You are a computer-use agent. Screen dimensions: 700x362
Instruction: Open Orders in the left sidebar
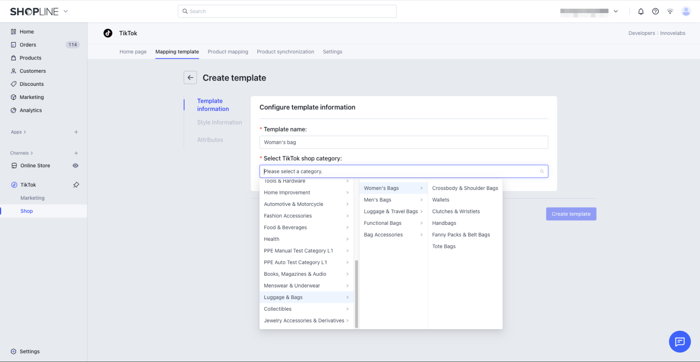[x=28, y=45]
